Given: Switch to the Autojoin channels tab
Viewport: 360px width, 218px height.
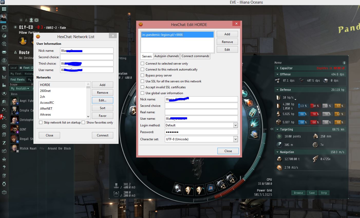Looking at the screenshot, I should [167, 56].
